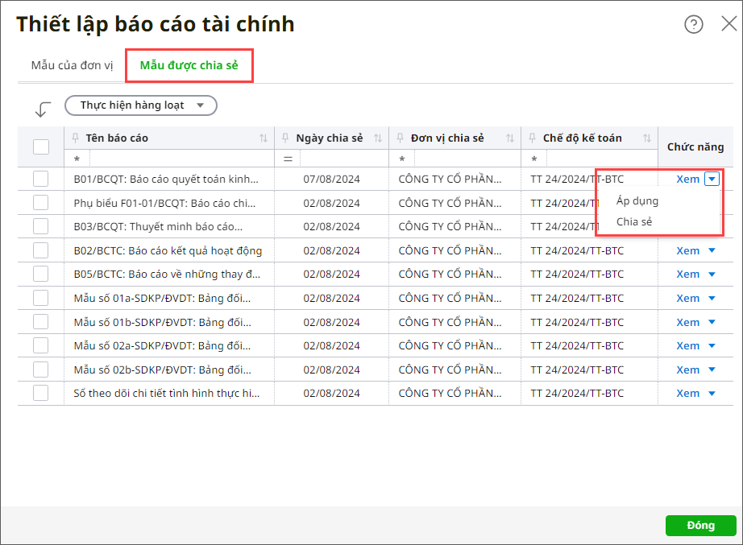This screenshot has height=545, width=743.
Task: Expand actions arrow for Mẫu số 01b row
Action: pyautogui.click(x=712, y=322)
